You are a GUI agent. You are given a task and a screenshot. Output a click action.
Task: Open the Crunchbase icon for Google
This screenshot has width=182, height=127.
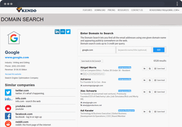[63, 32]
